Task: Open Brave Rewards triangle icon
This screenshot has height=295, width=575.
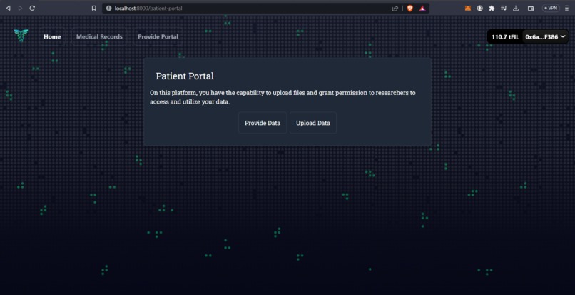Action: click(422, 8)
